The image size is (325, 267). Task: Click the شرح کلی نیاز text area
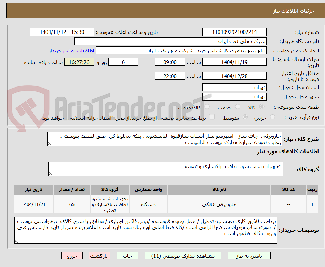(165, 139)
